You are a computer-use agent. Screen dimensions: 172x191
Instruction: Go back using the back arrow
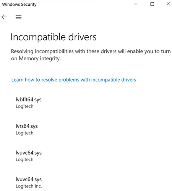(x=4, y=17)
